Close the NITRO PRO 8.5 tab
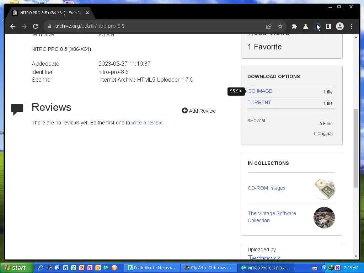Screen dimensions: 364x273 [x=87, y=13]
